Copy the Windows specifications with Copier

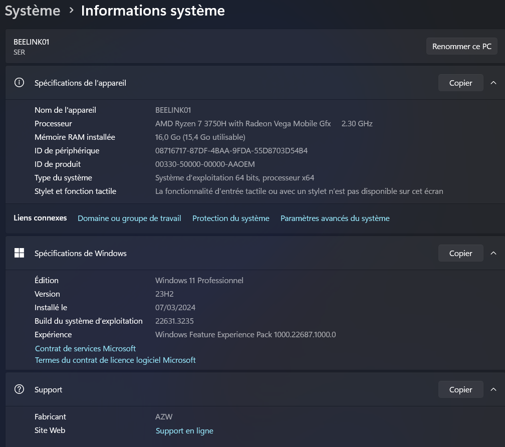click(460, 253)
